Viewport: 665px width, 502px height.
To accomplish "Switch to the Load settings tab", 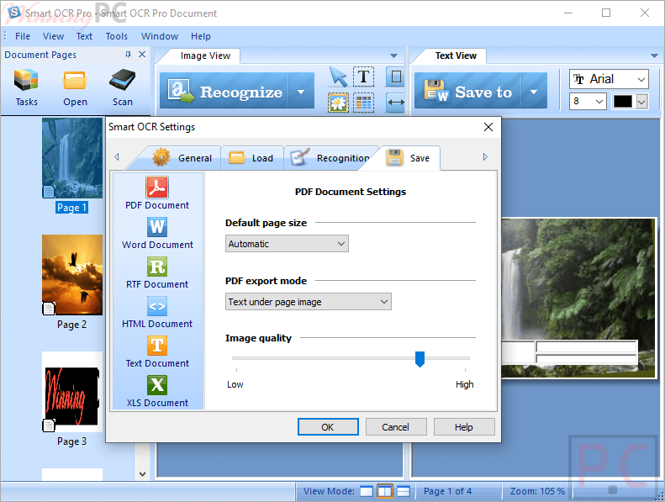I will 251,158.
